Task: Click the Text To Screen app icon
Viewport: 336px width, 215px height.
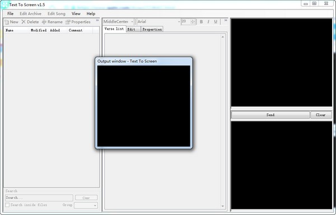Action: pyautogui.click(x=4, y=4)
